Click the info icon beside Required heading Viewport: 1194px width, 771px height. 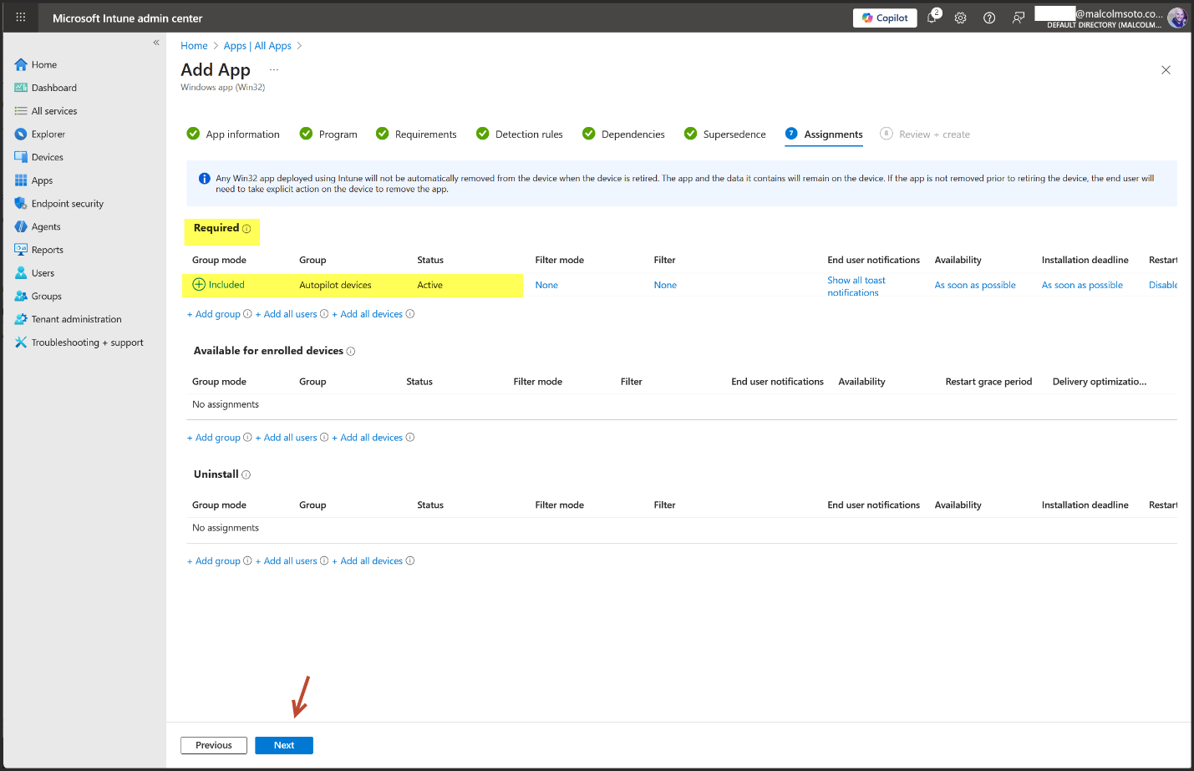(x=246, y=229)
